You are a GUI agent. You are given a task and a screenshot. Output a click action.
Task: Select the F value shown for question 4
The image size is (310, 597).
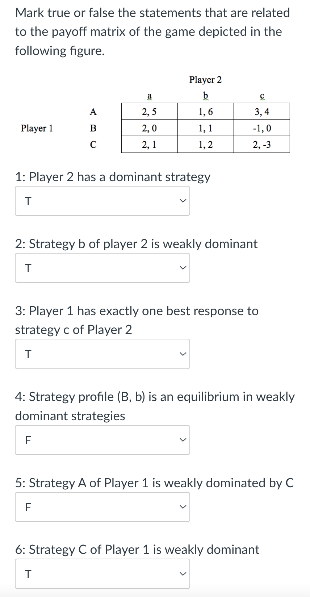click(28, 440)
